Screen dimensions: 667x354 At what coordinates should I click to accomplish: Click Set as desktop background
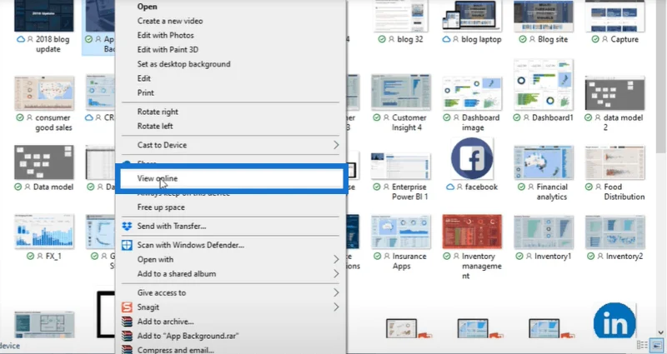[183, 64]
